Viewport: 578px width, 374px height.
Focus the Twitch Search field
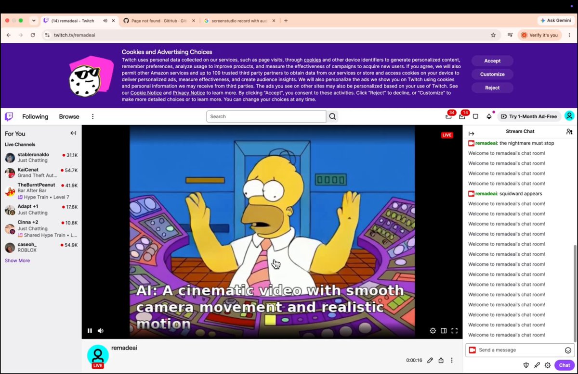point(266,116)
